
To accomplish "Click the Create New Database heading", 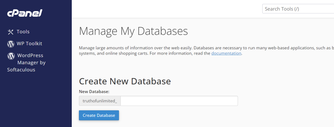I will 125,82.
